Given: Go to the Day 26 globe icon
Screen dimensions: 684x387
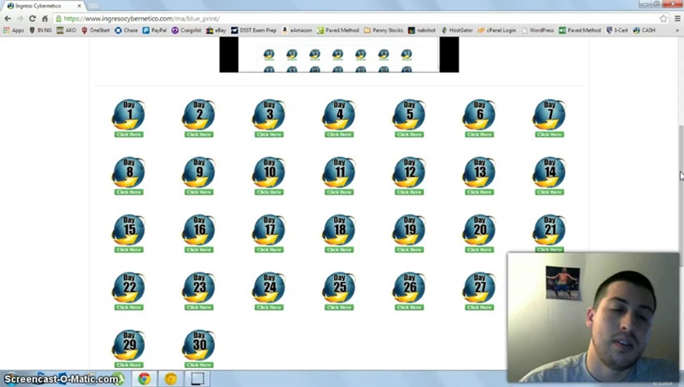Looking at the screenshot, I should pos(409,287).
